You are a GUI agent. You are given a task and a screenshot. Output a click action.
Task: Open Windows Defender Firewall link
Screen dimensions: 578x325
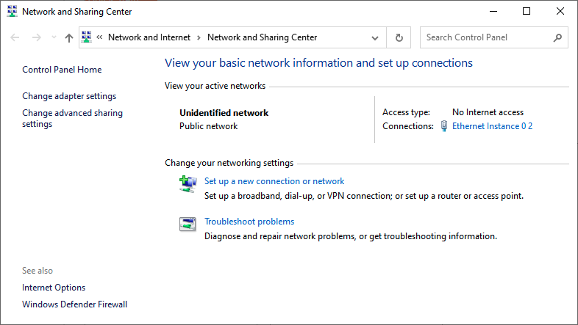click(74, 304)
